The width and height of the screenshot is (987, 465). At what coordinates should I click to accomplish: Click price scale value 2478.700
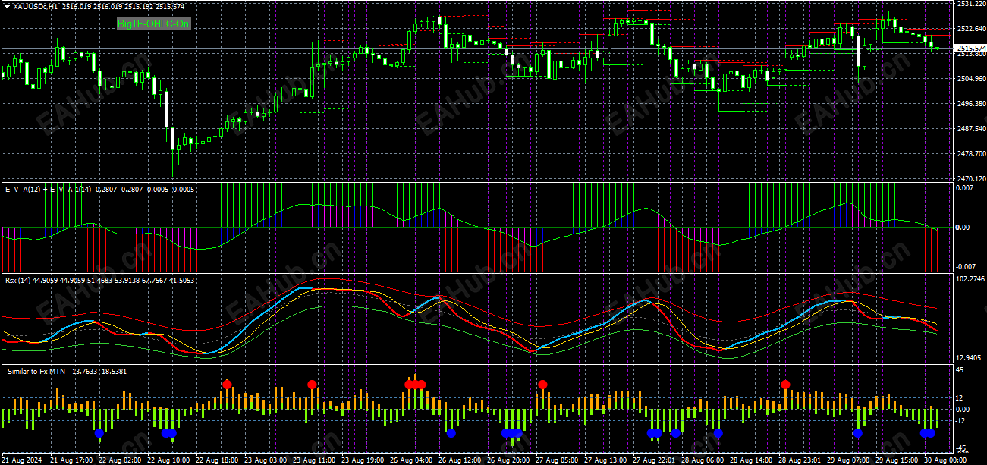pos(970,154)
